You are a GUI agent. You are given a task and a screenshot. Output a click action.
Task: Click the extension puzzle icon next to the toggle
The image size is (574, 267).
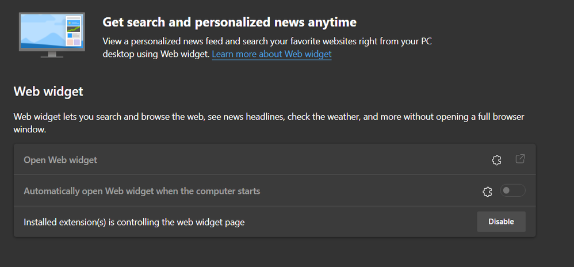coord(487,191)
